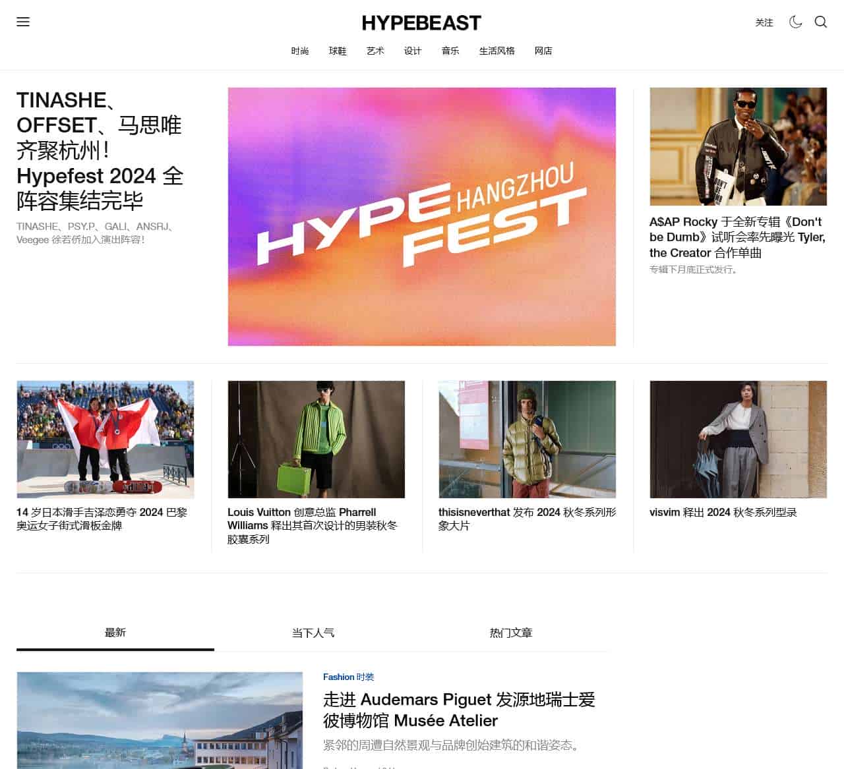Click the Fashion 时装 category tag

pyautogui.click(x=348, y=677)
